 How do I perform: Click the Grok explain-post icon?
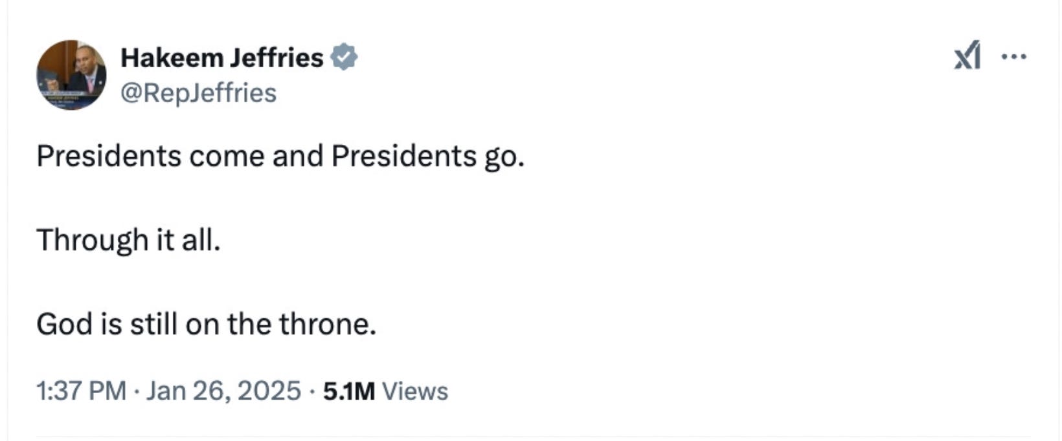click(x=967, y=56)
